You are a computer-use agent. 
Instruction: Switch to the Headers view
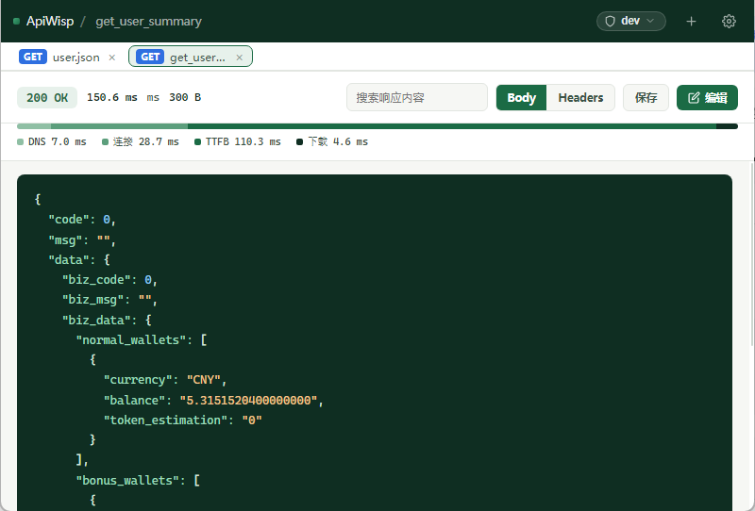click(x=580, y=98)
